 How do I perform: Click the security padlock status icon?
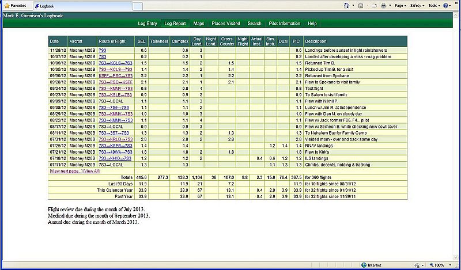[x=417, y=265]
